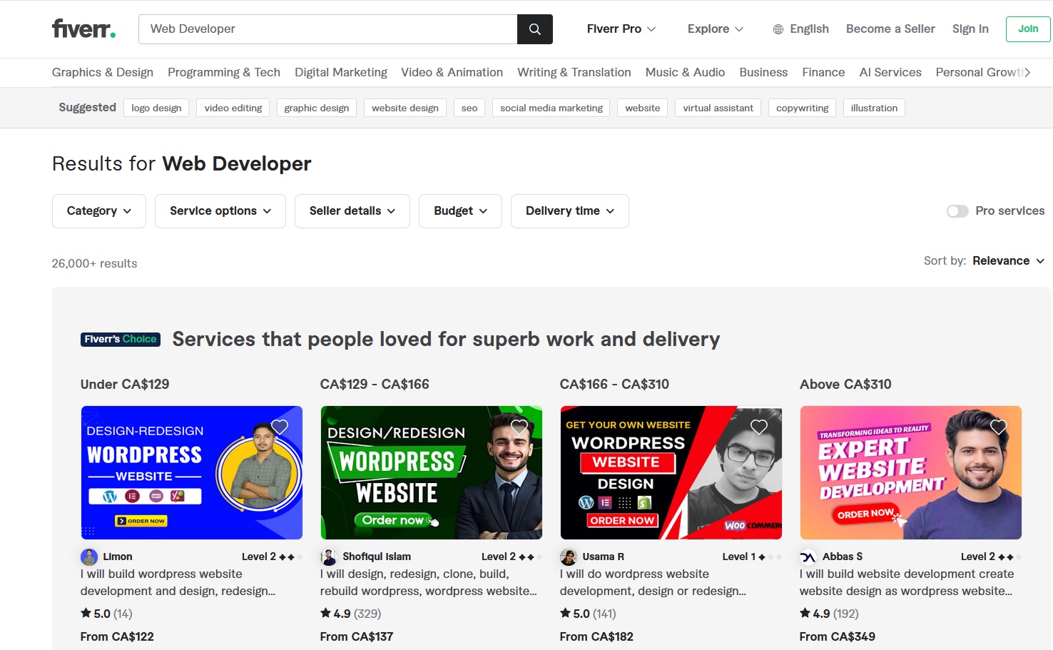This screenshot has width=1053, height=650.
Task: Open the Category filter dropdown
Action: click(99, 211)
